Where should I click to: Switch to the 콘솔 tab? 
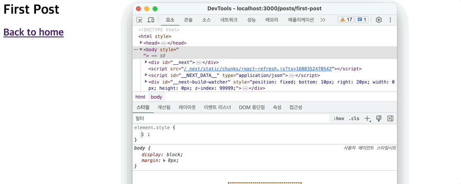point(188,20)
